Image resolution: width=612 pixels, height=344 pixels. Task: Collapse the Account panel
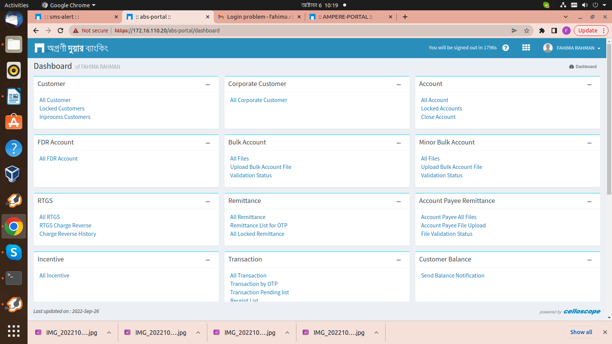tap(589, 84)
